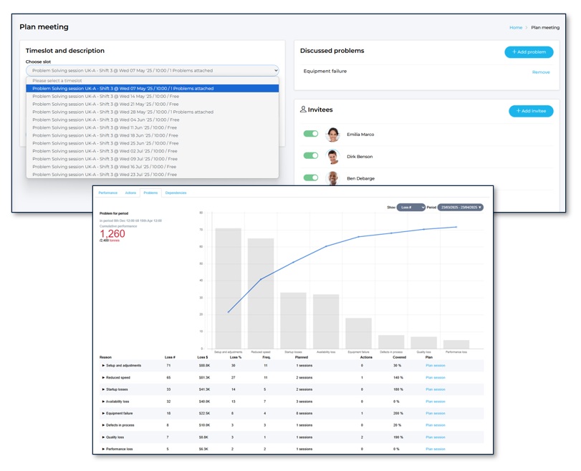Image resolution: width=581 pixels, height=471 pixels.
Task: Click Dirk Benson's avatar photo
Action: [x=332, y=157]
